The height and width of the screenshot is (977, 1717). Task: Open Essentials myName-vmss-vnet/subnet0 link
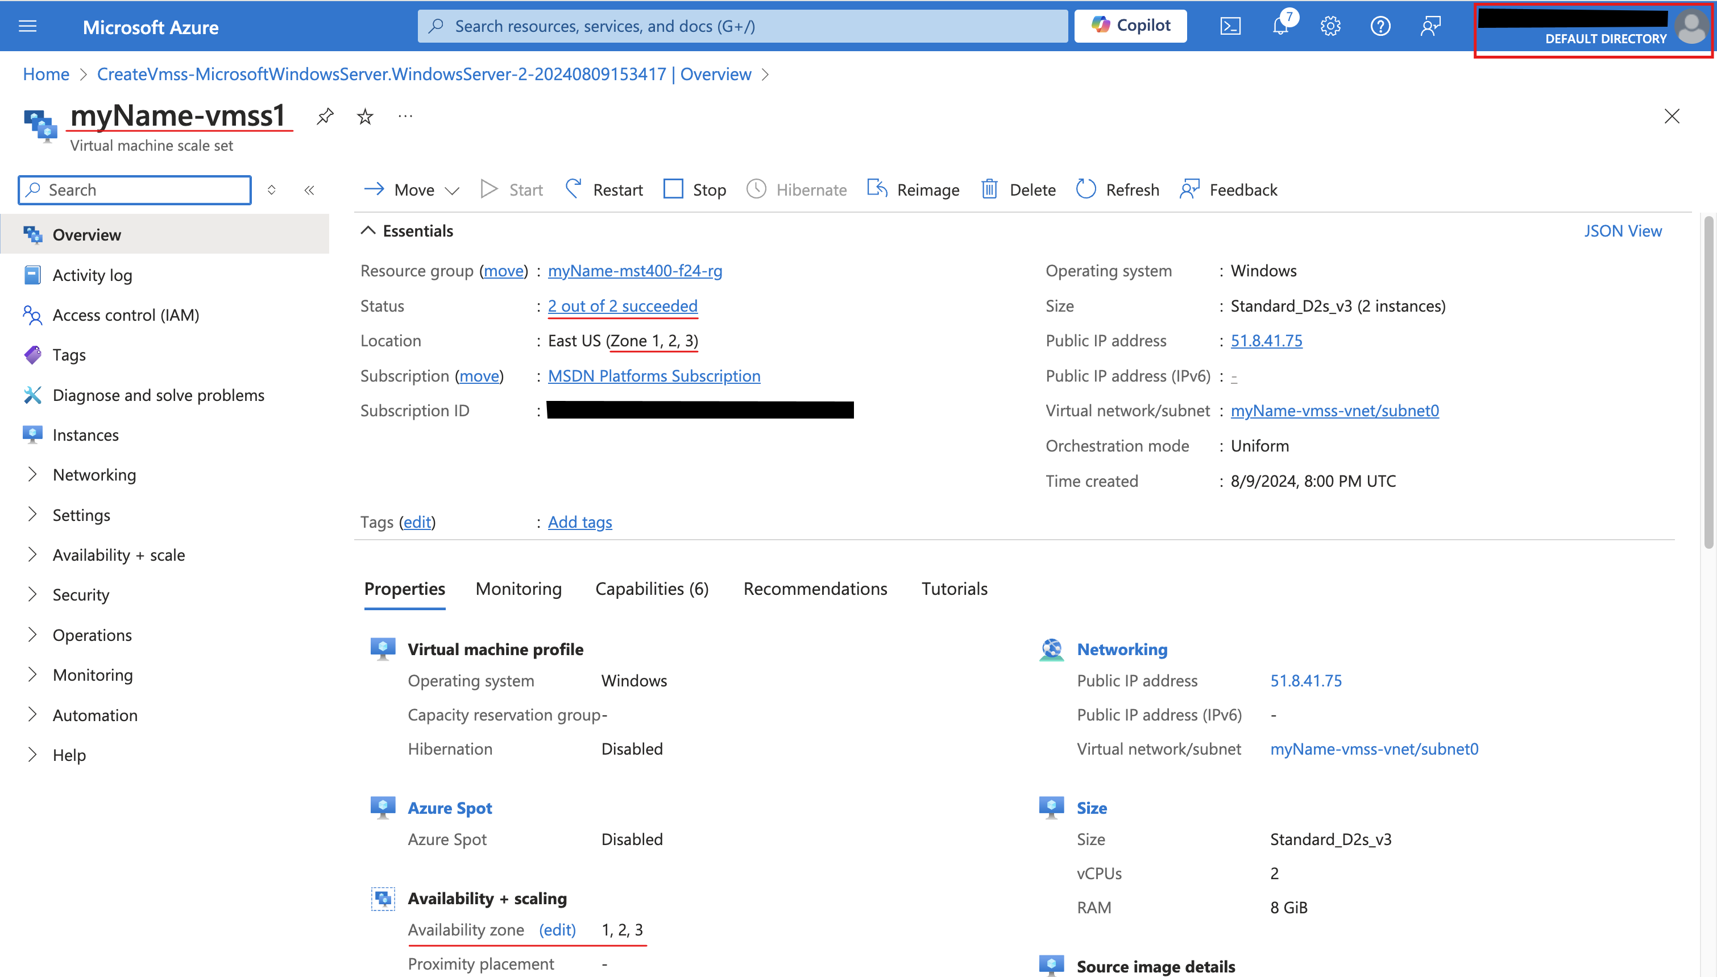pyautogui.click(x=1335, y=411)
